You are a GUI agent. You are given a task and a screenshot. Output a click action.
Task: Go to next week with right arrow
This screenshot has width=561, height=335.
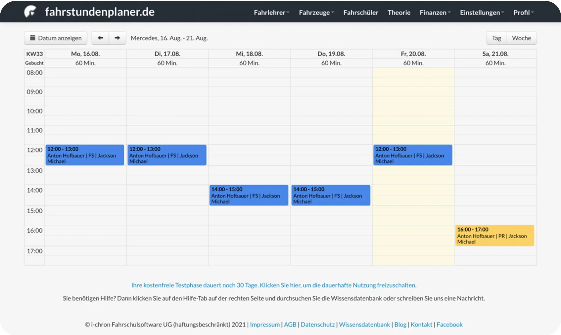pyautogui.click(x=117, y=38)
